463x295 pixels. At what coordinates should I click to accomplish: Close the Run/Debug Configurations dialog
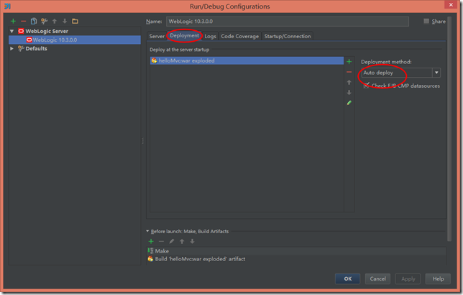pos(451,5)
